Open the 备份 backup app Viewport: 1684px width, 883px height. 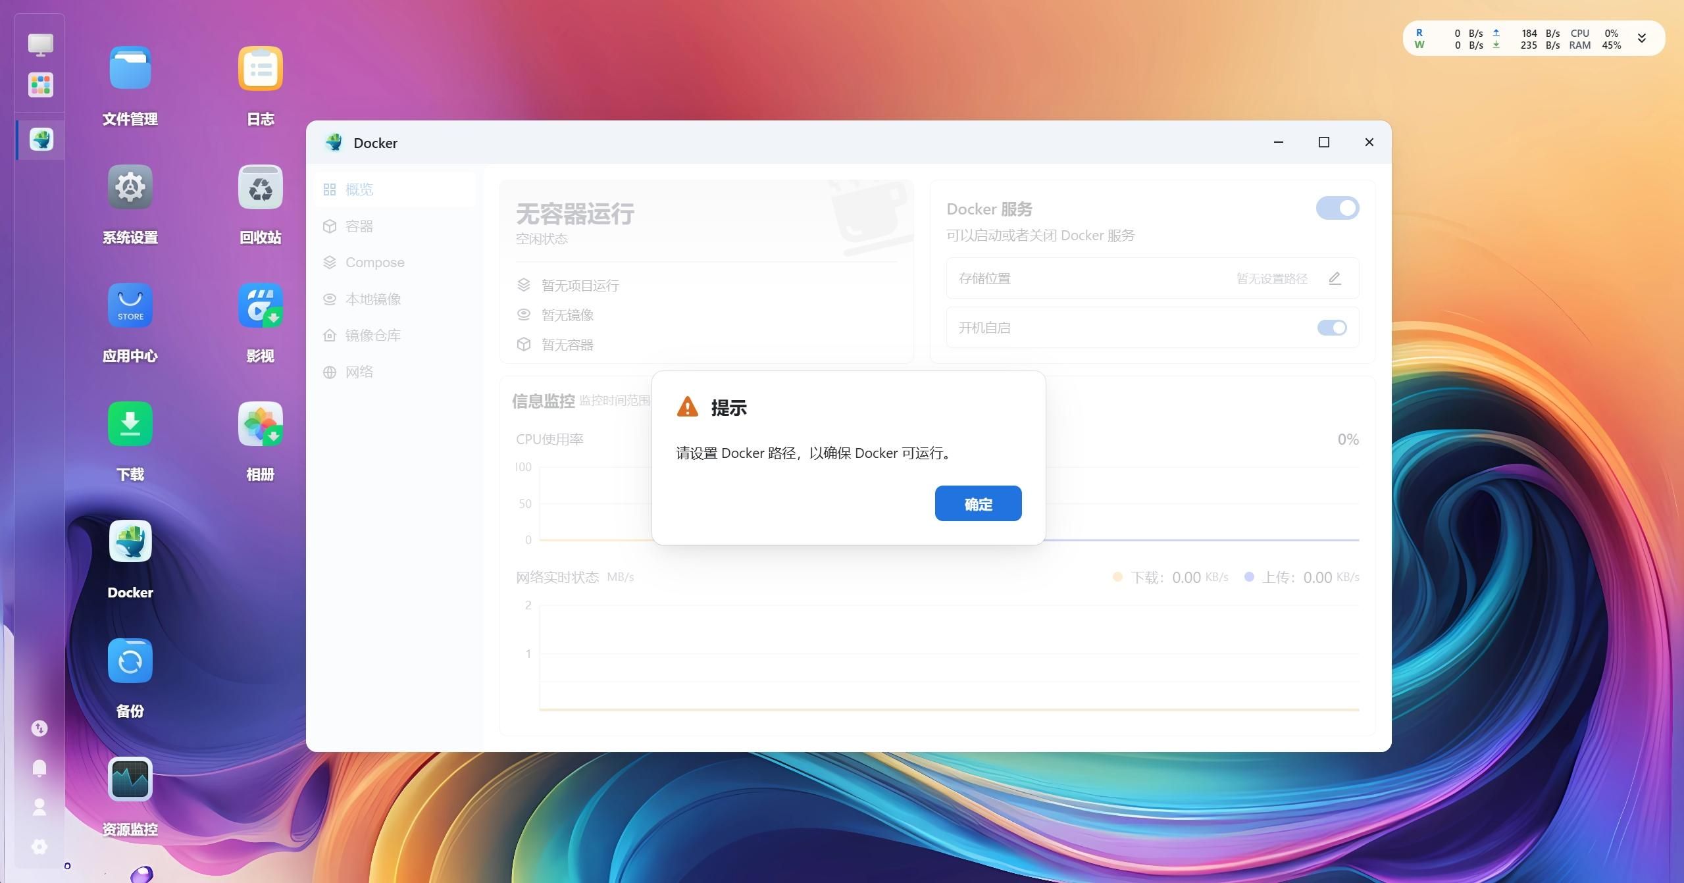130,661
